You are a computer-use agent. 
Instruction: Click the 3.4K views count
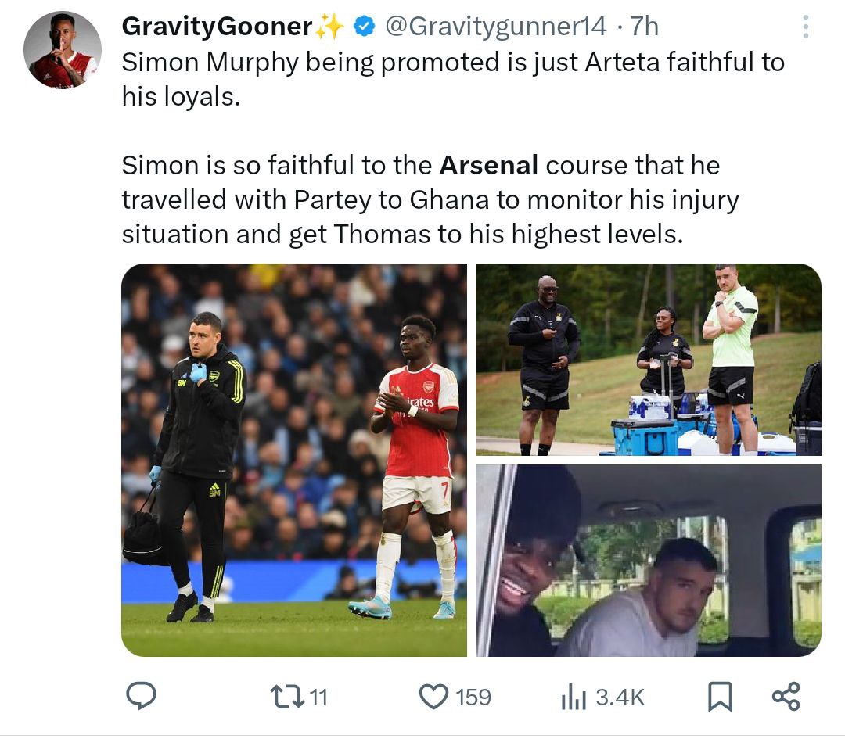[x=620, y=696]
